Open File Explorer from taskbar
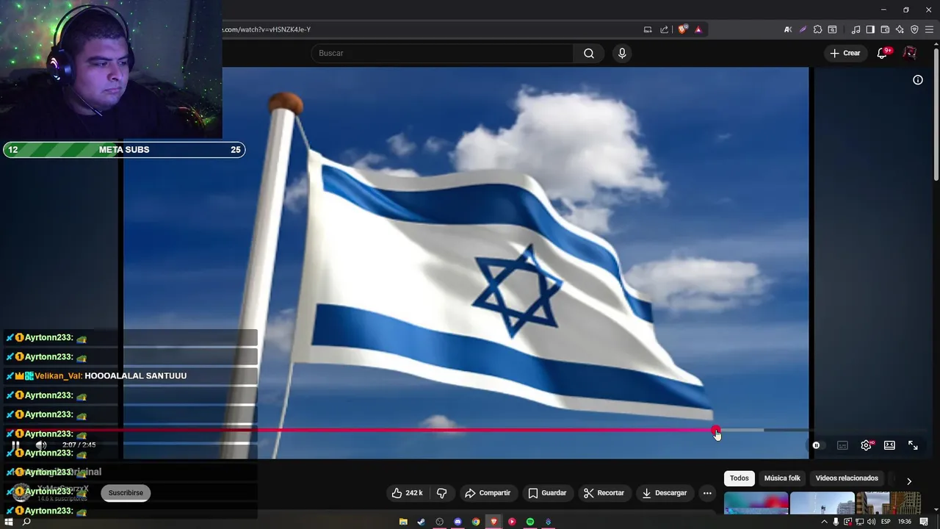The height and width of the screenshot is (529, 940). [x=403, y=522]
